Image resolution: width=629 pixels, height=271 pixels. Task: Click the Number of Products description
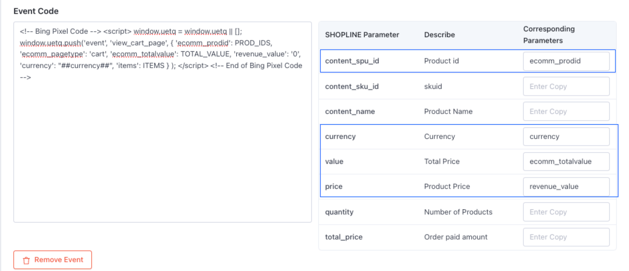[x=458, y=212]
